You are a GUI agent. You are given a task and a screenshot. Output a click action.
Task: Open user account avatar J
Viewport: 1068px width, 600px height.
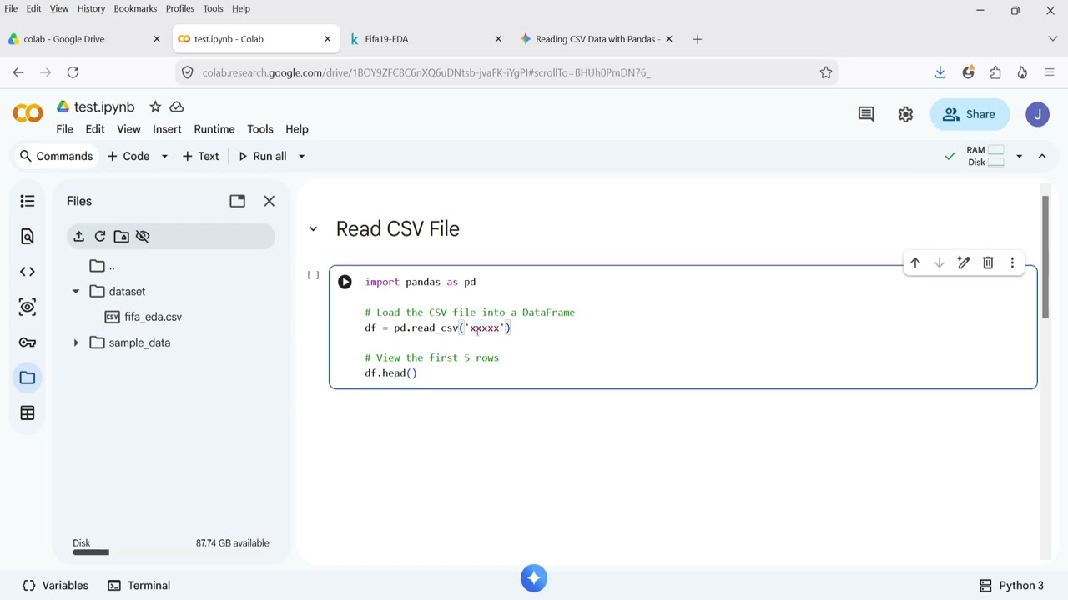[x=1037, y=115]
